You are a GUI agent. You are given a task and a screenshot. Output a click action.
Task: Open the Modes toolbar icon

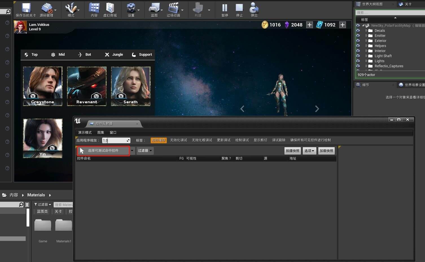[71, 10]
